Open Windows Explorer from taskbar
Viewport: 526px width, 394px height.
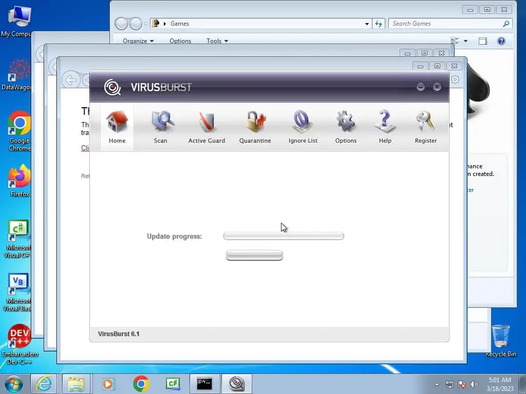coord(76,384)
